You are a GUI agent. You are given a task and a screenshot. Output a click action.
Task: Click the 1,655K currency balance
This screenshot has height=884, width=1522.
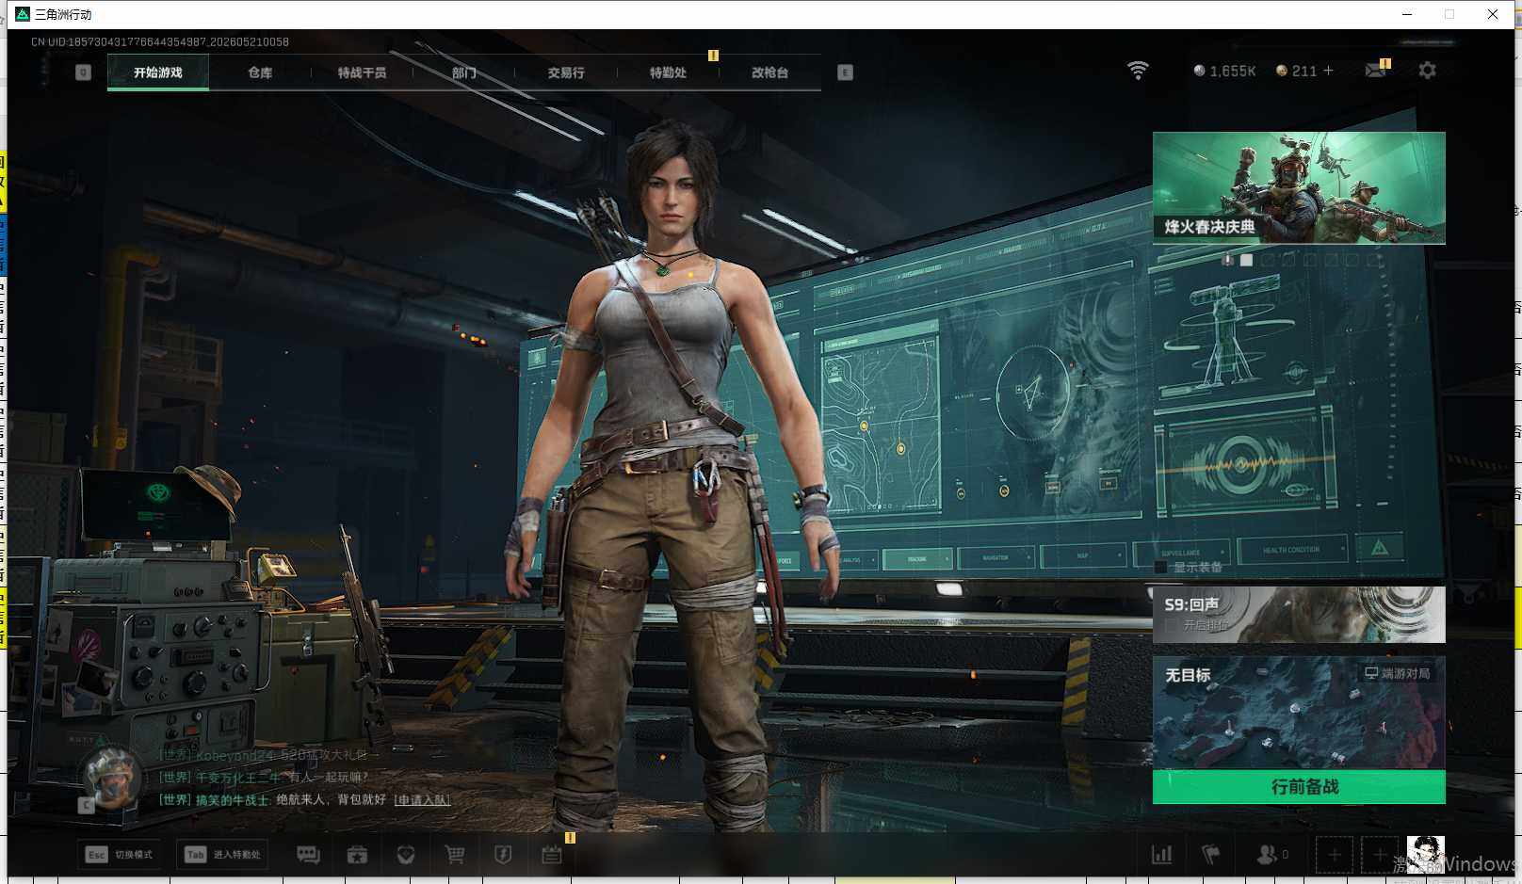pos(1224,72)
